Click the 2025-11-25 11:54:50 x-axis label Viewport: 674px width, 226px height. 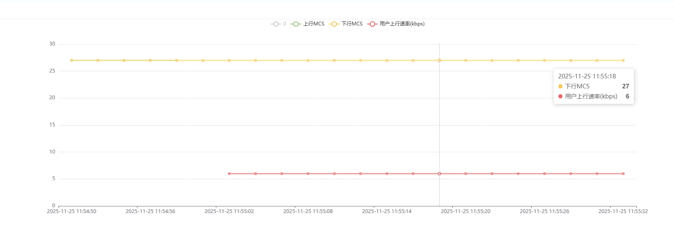coord(71,211)
